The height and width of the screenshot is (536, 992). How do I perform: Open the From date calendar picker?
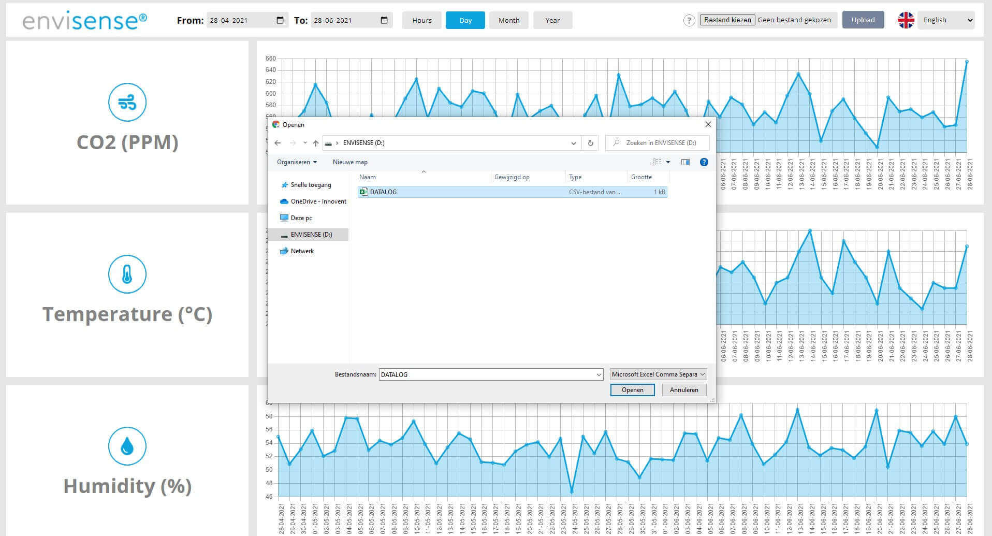280,20
